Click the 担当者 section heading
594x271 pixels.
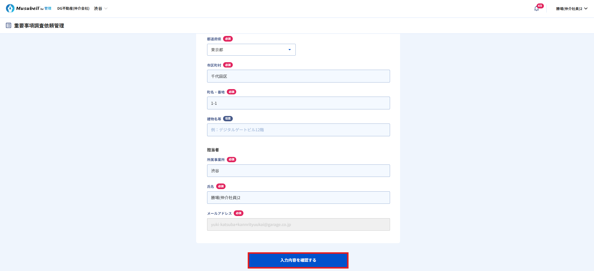click(x=213, y=150)
